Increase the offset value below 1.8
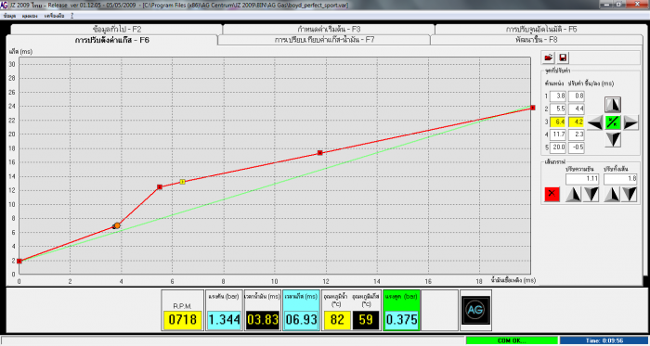The height and width of the screenshot is (346, 650). (x=612, y=194)
